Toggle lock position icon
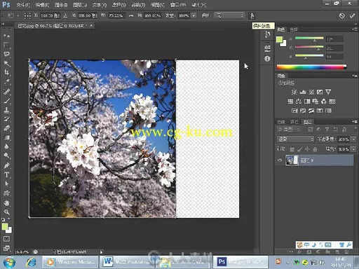 307,149
